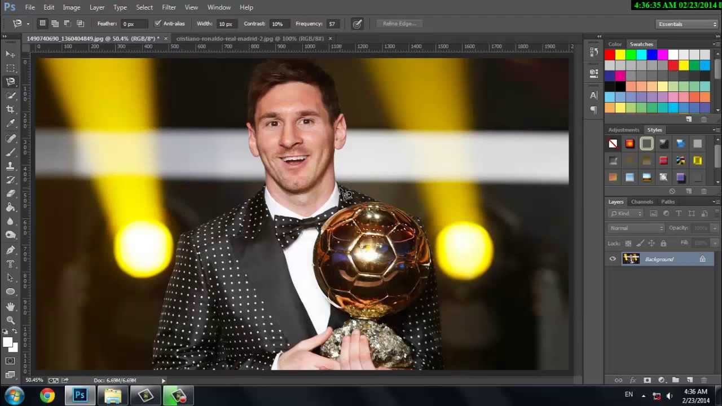Toggle Lock position in Layers panel
This screenshot has width=722, height=406.
pos(651,243)
